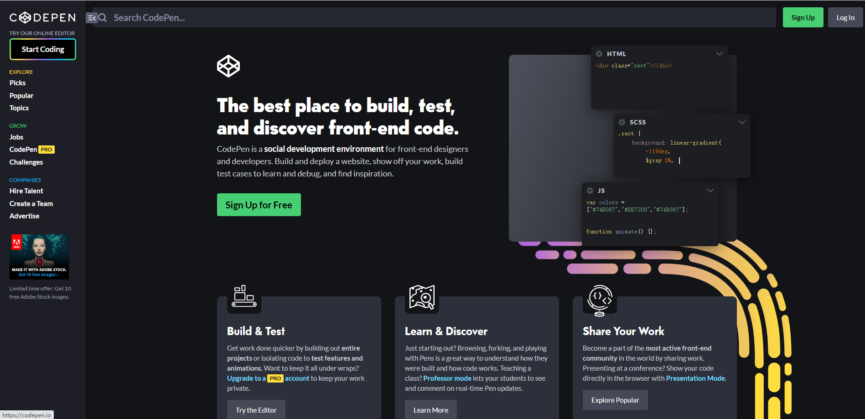This screenshot has width=865, height=419.
Task: Follow the Presentation Mode link
Action: (695, 378)
